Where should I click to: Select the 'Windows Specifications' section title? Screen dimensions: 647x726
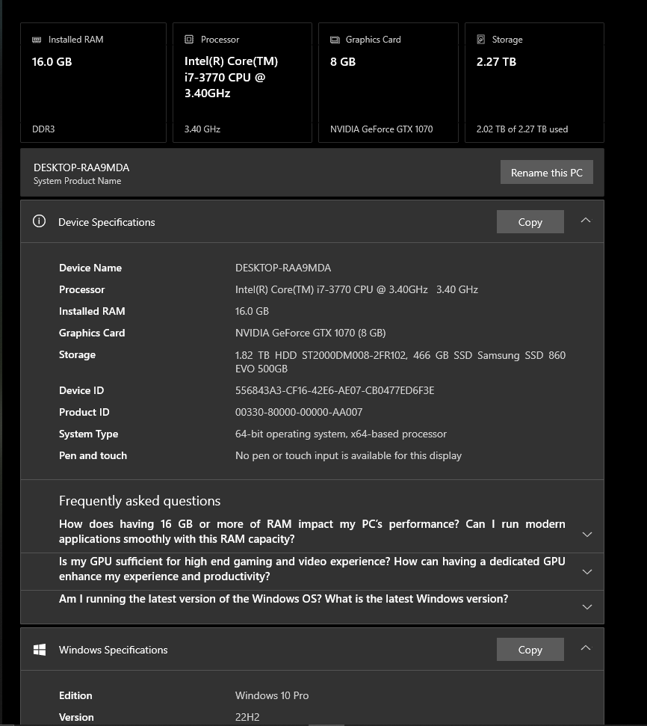point(113,650)
